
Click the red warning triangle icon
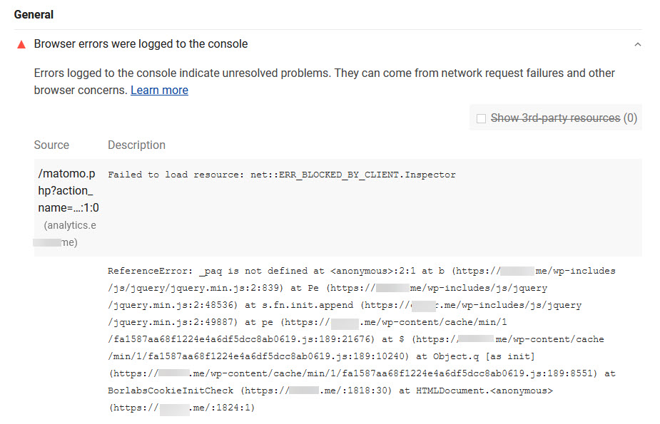click(x=21, y=44)
